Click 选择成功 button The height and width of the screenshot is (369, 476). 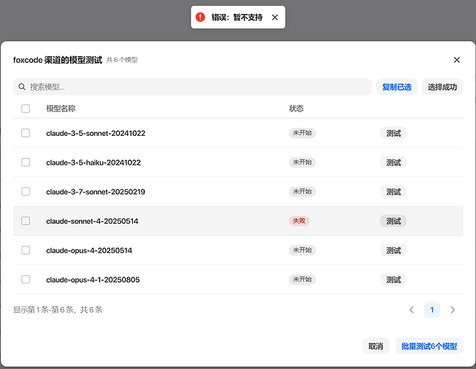pyautogui.click(x=442, y=87)
